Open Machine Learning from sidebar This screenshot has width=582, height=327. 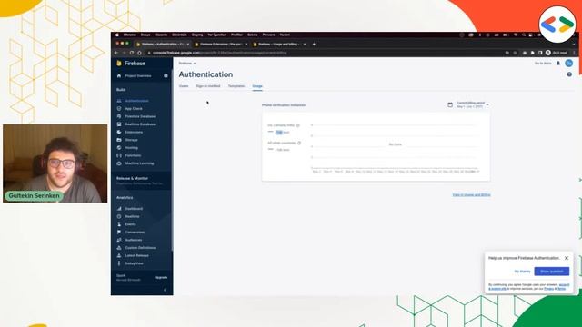tap(139, 163)
